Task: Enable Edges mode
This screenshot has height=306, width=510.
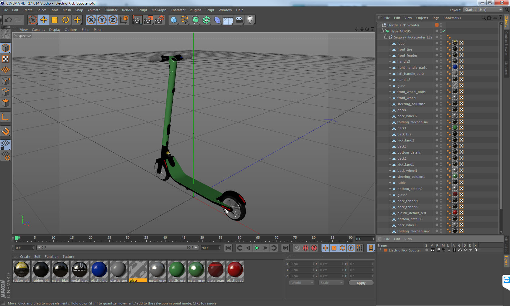Action: (x=5, y=92)
